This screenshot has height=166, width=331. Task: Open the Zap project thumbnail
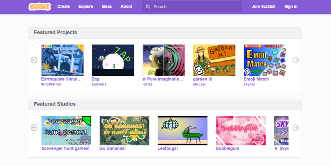(x=113, y=60)
